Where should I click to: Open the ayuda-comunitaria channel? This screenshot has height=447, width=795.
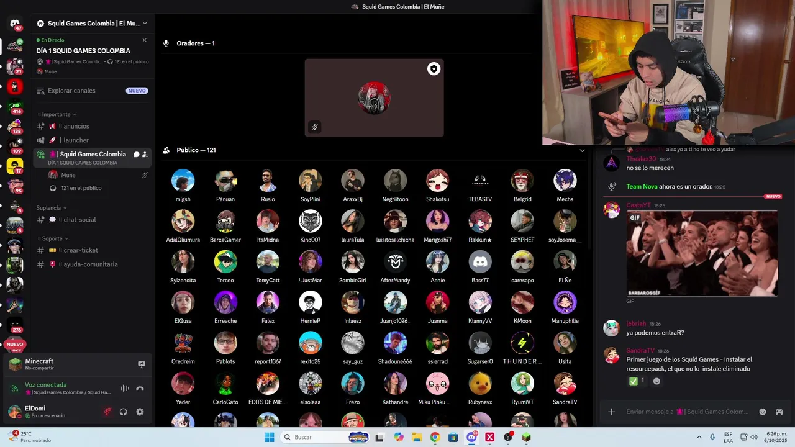[92, 264]
